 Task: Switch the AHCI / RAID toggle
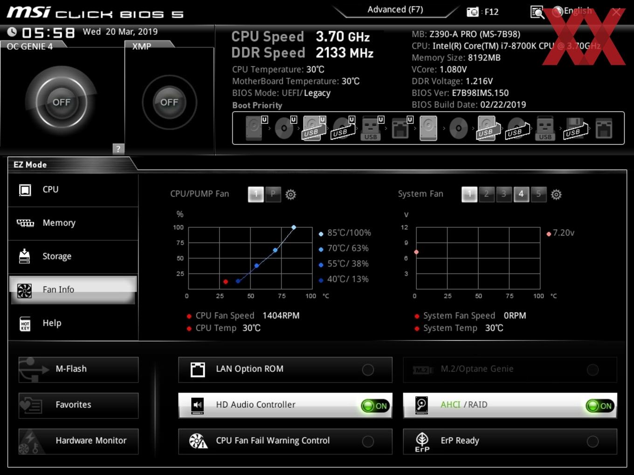click(600, 406)
